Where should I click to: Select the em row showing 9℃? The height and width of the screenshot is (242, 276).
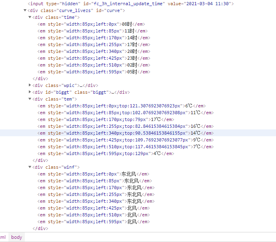125,140
